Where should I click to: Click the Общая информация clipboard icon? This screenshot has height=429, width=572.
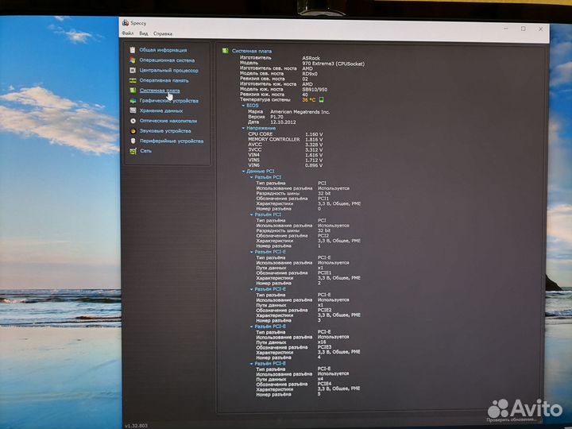(133, 50)
